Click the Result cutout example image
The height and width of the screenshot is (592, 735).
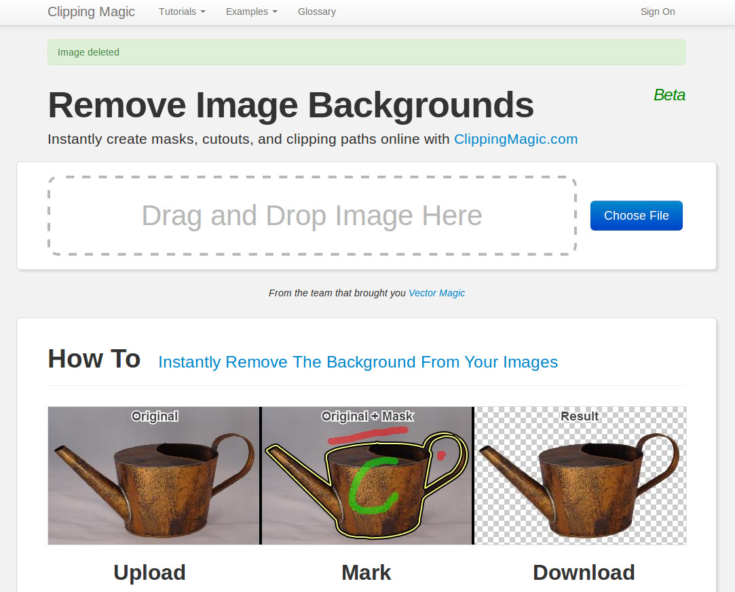(x=580, y=475)
